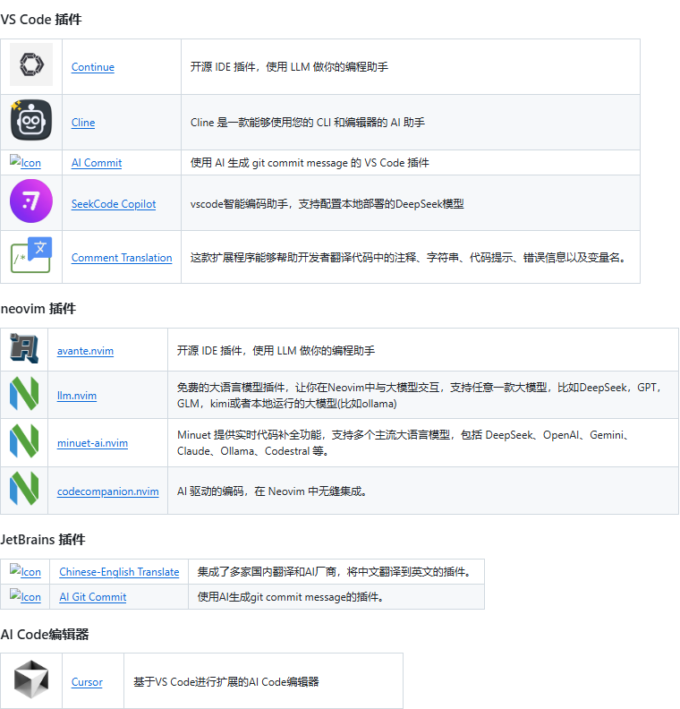The image size is (680, 709).
Task: Follow the AI Commit link
Action: coord(97,163)
